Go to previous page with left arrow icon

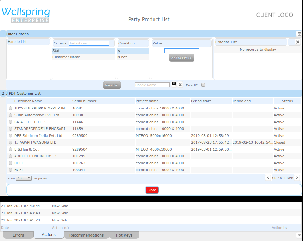click(x=269, y=178)
